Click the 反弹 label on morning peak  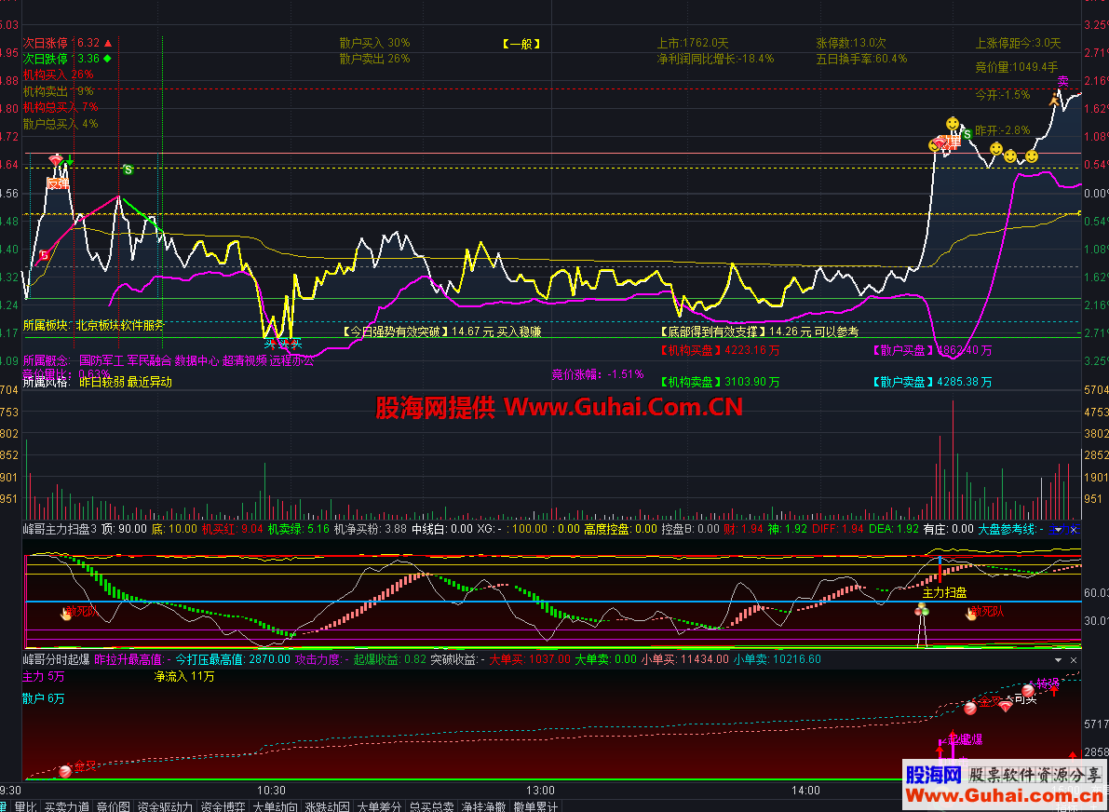click(58, 183)
